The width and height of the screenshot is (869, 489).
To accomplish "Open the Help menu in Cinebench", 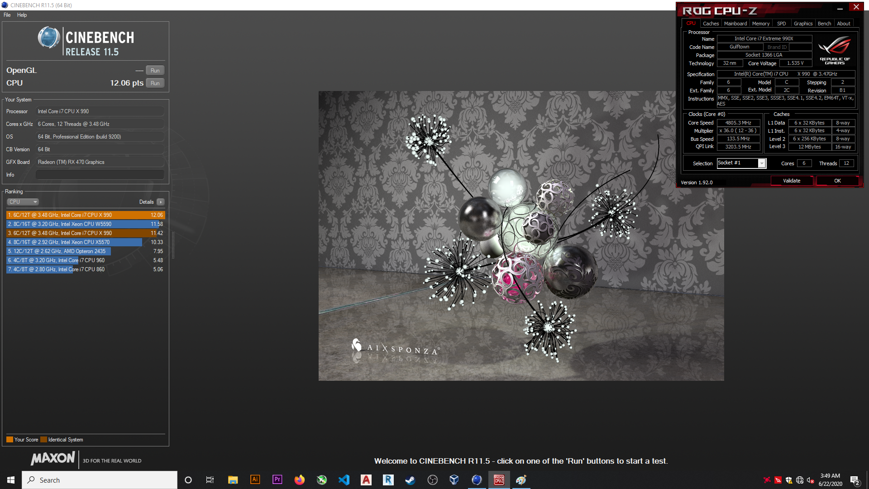I will coord(22,15).
